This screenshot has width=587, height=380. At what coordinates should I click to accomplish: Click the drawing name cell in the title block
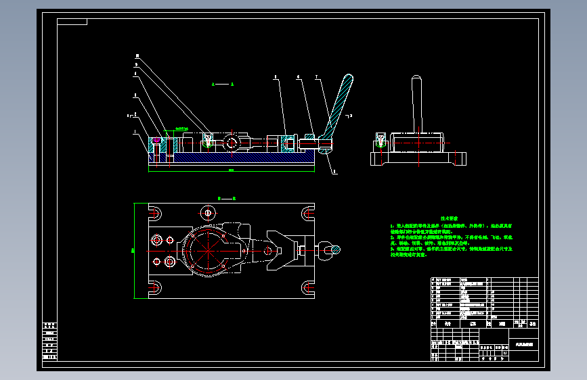pos(524,344)
